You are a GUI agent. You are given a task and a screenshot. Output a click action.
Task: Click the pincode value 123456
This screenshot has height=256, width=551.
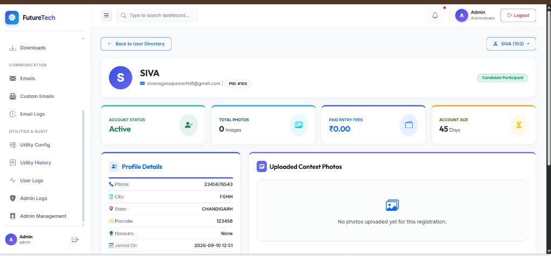(x=224, y=221)
